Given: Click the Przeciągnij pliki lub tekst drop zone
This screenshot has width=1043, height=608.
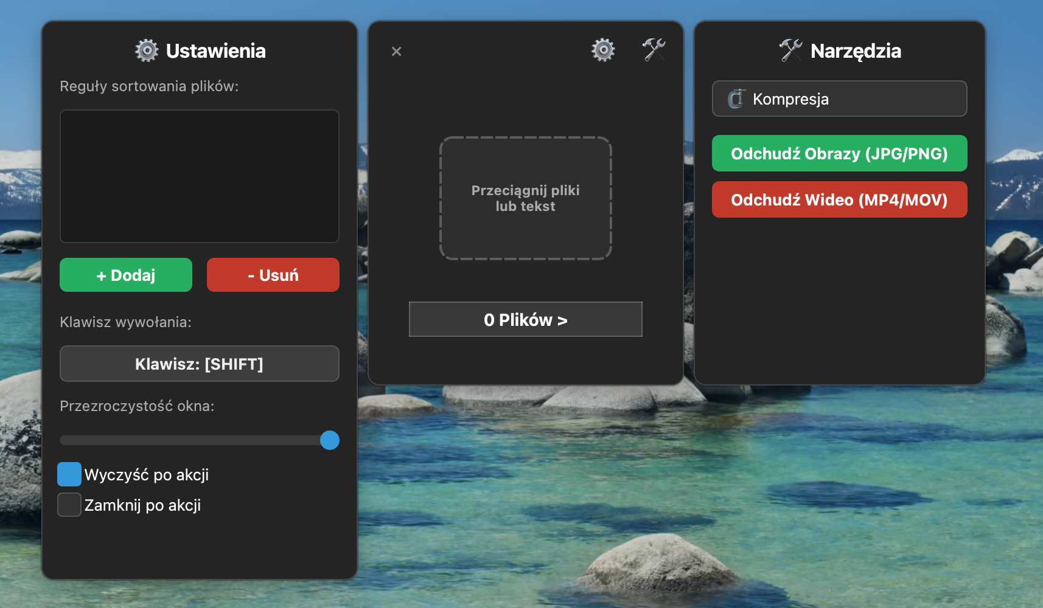Looking at the screenshot, I should tap(525, 198).
